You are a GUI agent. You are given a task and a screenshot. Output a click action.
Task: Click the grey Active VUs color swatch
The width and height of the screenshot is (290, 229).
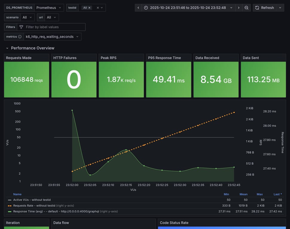click(x=10, y=200)
